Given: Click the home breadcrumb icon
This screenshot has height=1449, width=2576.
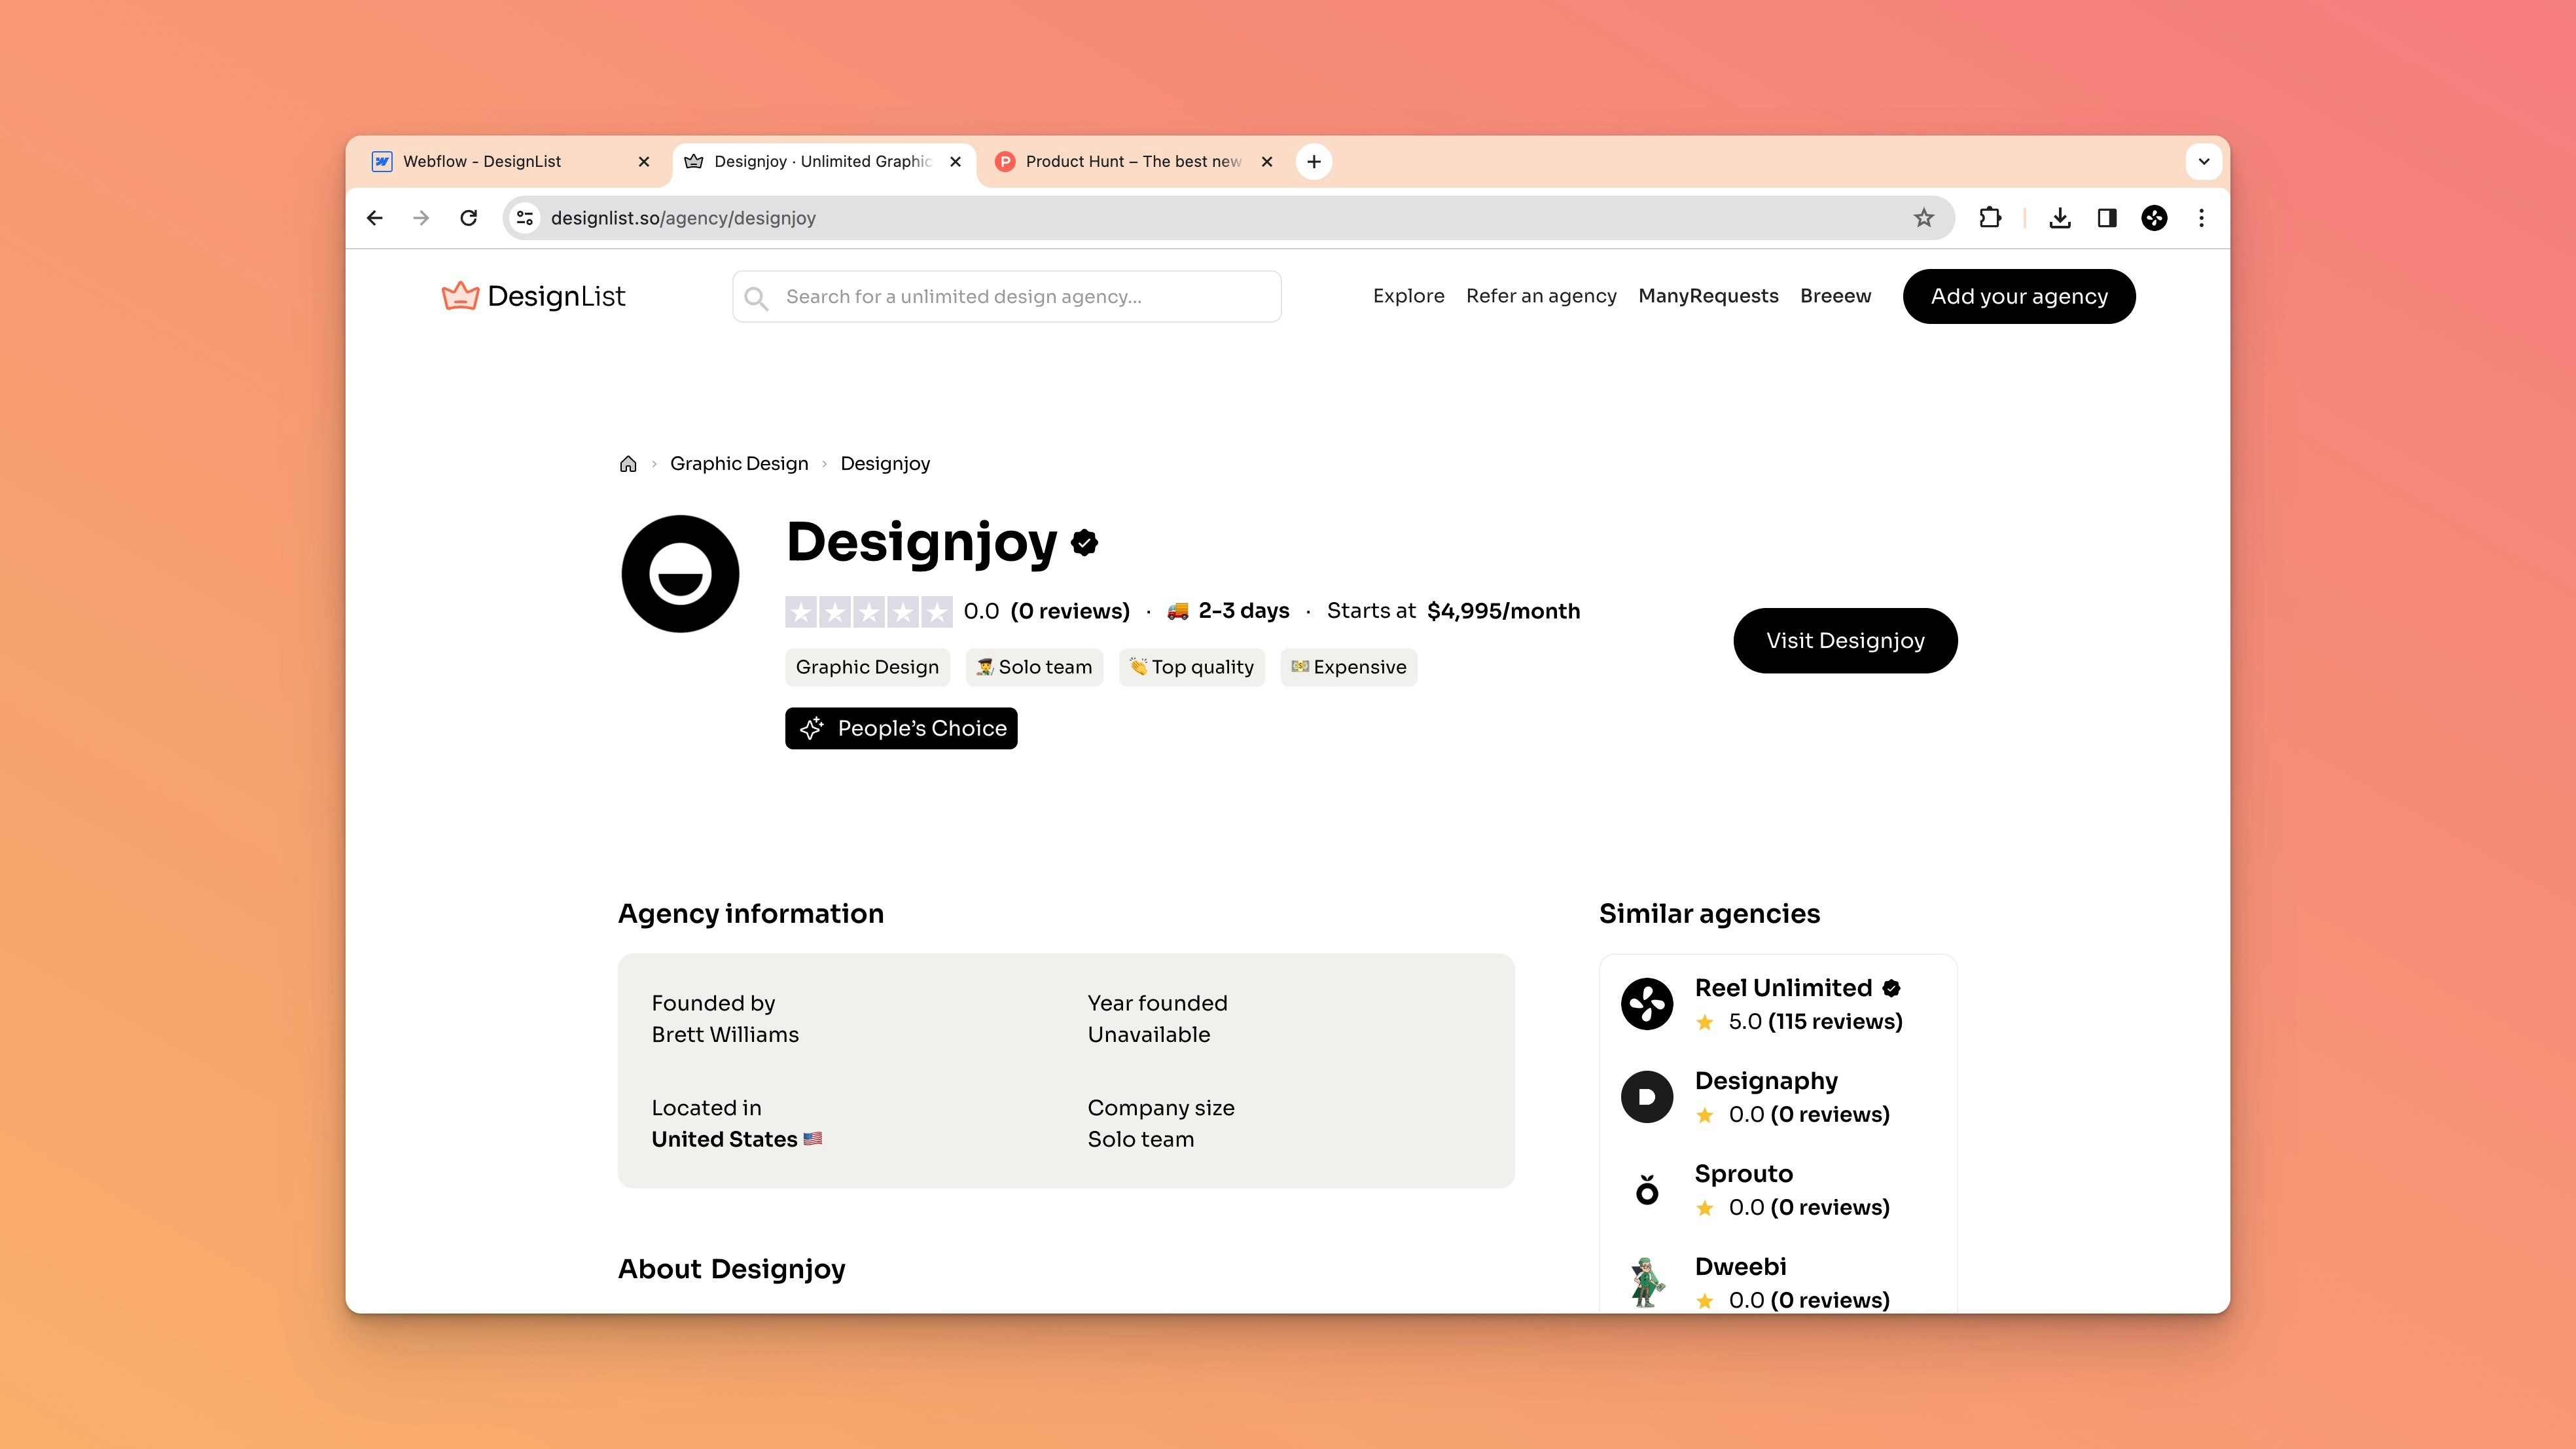Looking at the screenshot, I should (628, 464).
